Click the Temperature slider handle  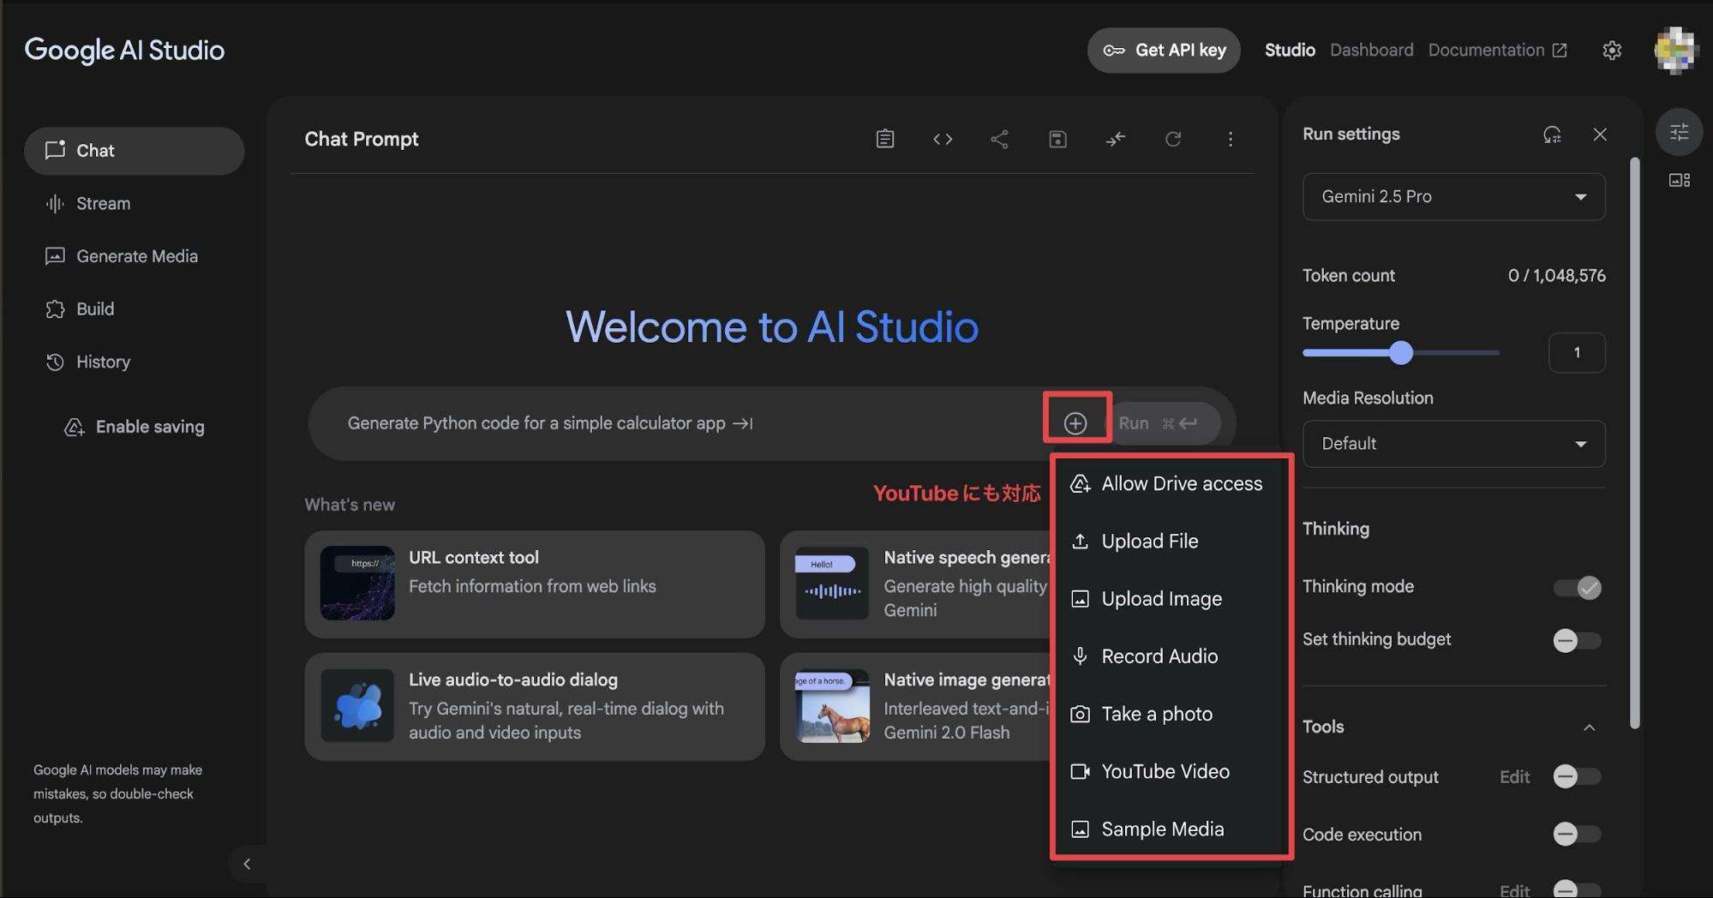click(1401, 352)
